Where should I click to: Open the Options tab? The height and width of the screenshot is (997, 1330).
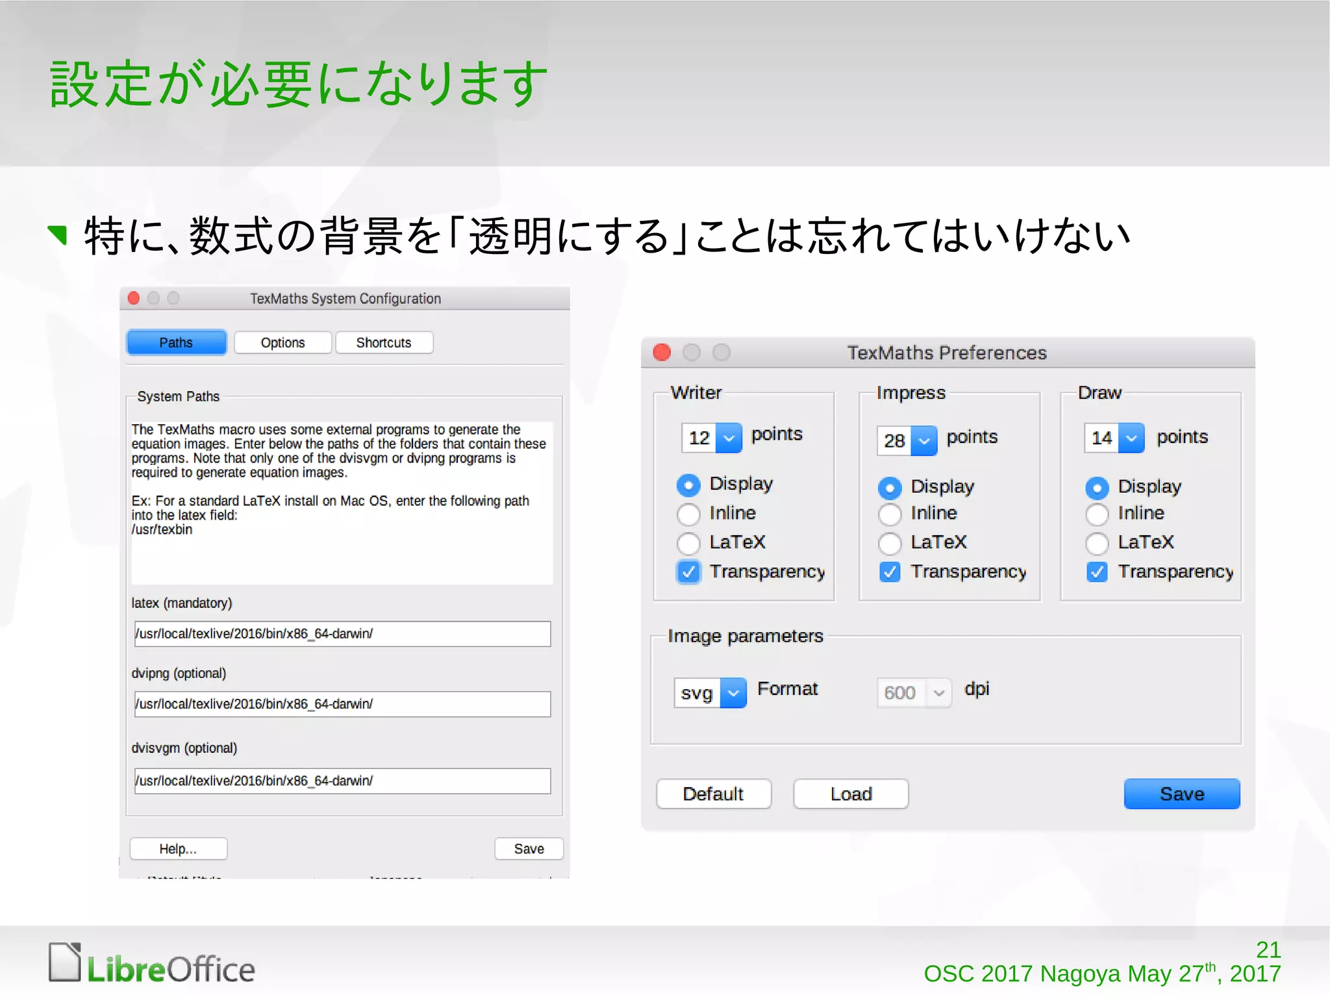[282, 342]
